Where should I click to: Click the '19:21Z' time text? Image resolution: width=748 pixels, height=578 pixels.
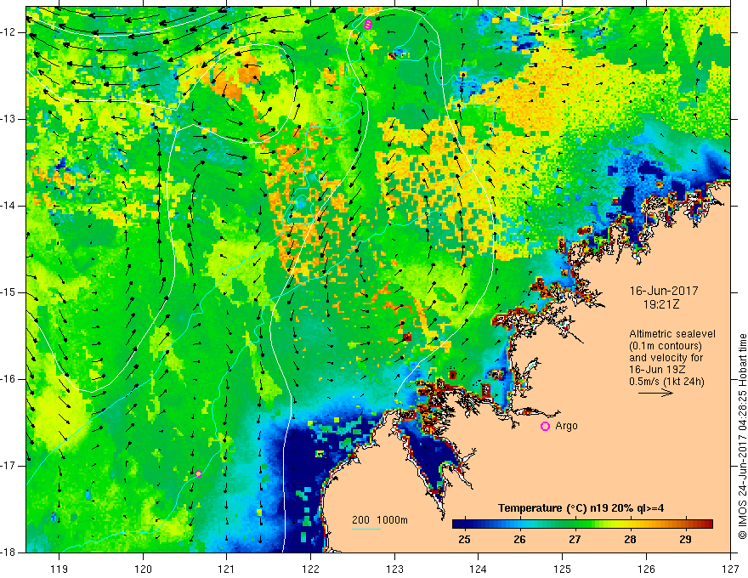point(661,304)
